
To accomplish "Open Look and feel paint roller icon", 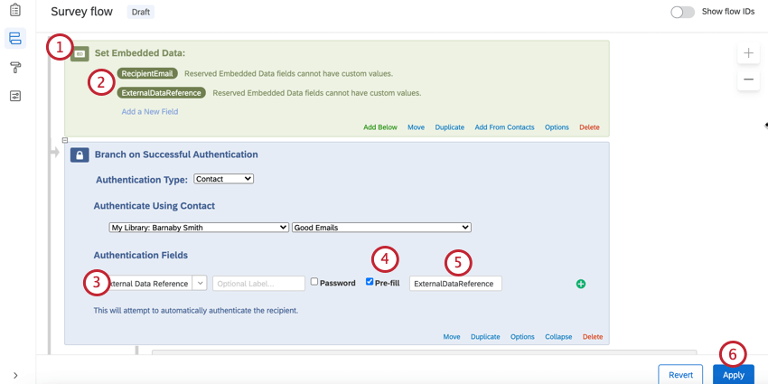I will click(x=14, y=68).
